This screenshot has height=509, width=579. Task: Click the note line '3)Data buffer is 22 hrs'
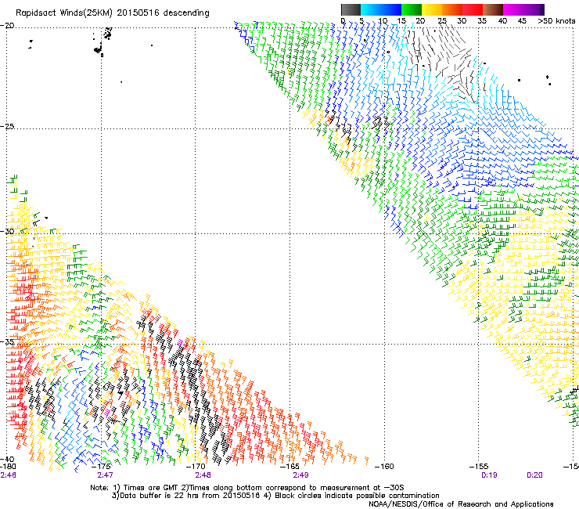point(275,496)
